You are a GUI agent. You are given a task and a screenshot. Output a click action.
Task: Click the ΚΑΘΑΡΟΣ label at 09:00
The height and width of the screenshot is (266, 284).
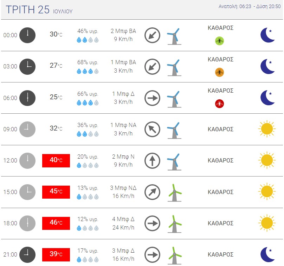tap(220, 129)
